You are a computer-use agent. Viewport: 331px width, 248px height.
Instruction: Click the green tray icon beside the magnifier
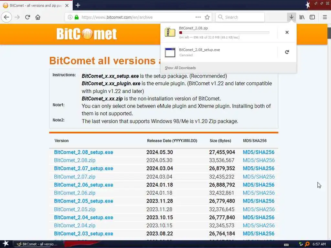[301, 244]
